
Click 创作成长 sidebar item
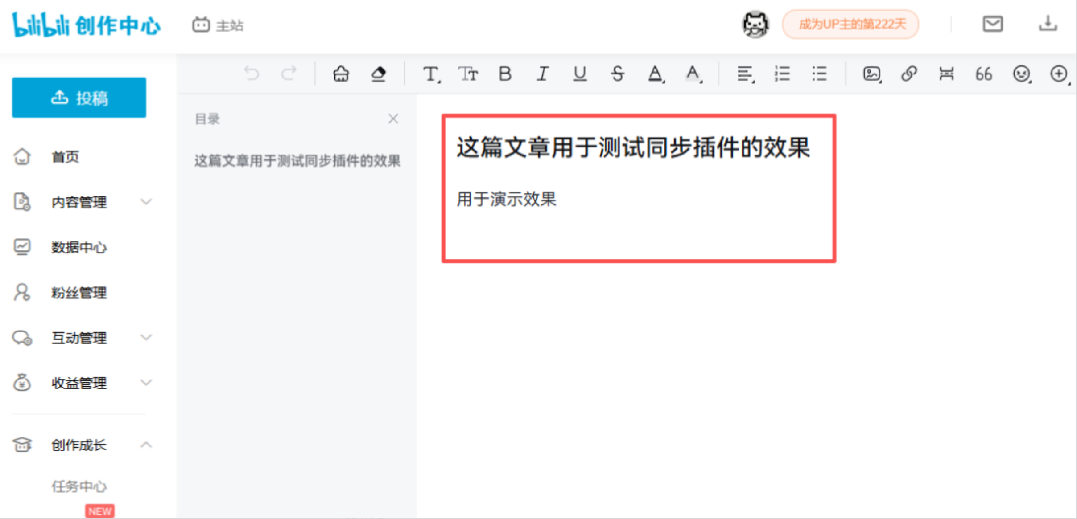click(x=79, y=445)
